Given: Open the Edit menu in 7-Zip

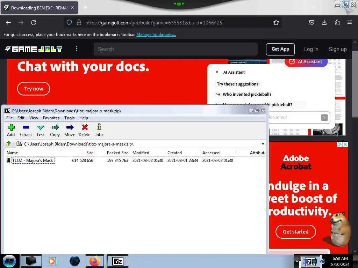Looking at the screenshot, I should (x=21, y=118).
